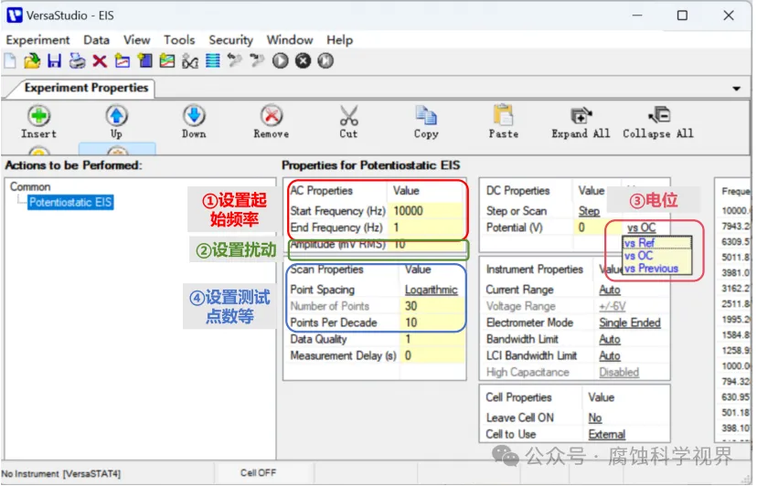
Task: Click the equivalent circuit fitting icon
Action: click(190, 61)
